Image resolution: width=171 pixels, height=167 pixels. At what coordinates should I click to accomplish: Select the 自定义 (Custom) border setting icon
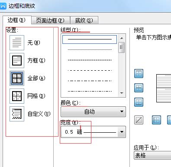(17, 114)
